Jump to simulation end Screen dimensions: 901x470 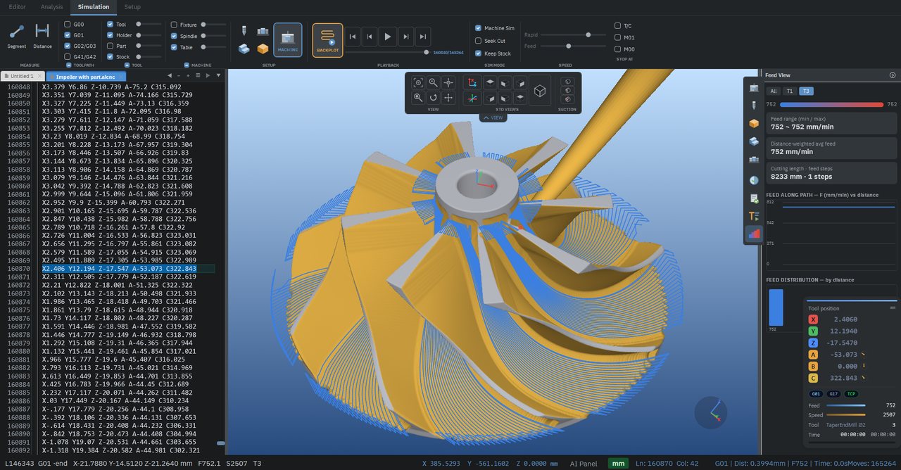[422, 37]
